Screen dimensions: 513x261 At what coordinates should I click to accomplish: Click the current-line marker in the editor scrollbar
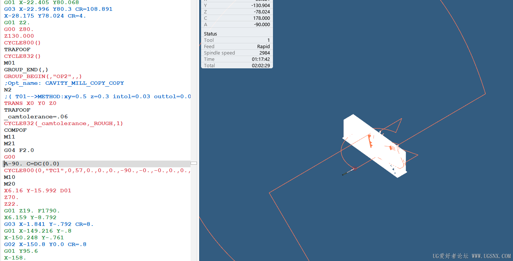pyautogui.click(x=194, y=163)
